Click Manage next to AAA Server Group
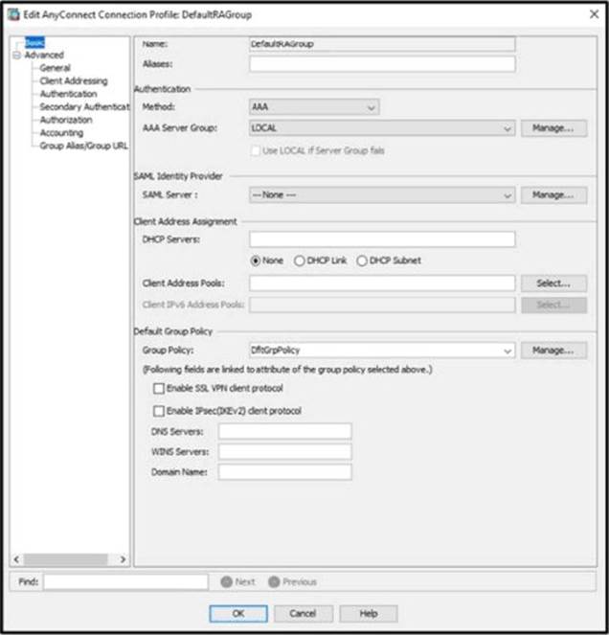 click(553, 128)
